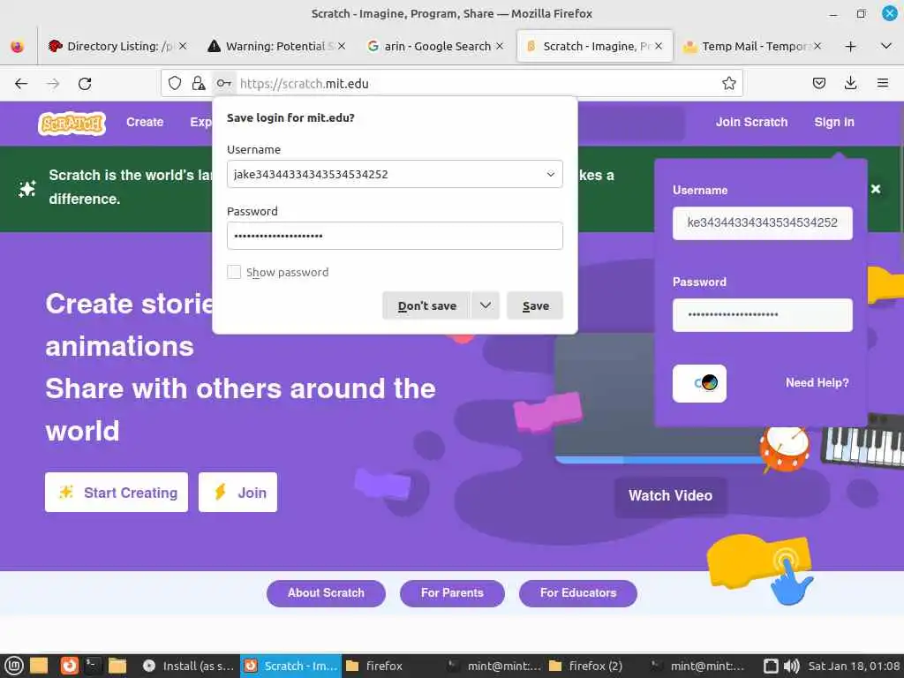The height and width of the screenshot is (678, 904).
Task: Close the Scratch - Imagine tab
Action: [x=659, y=46]
